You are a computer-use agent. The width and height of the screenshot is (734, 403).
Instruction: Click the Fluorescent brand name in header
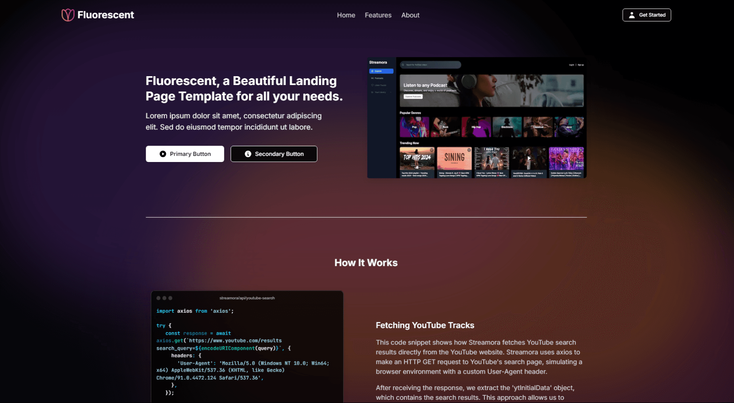click(106, 15)
